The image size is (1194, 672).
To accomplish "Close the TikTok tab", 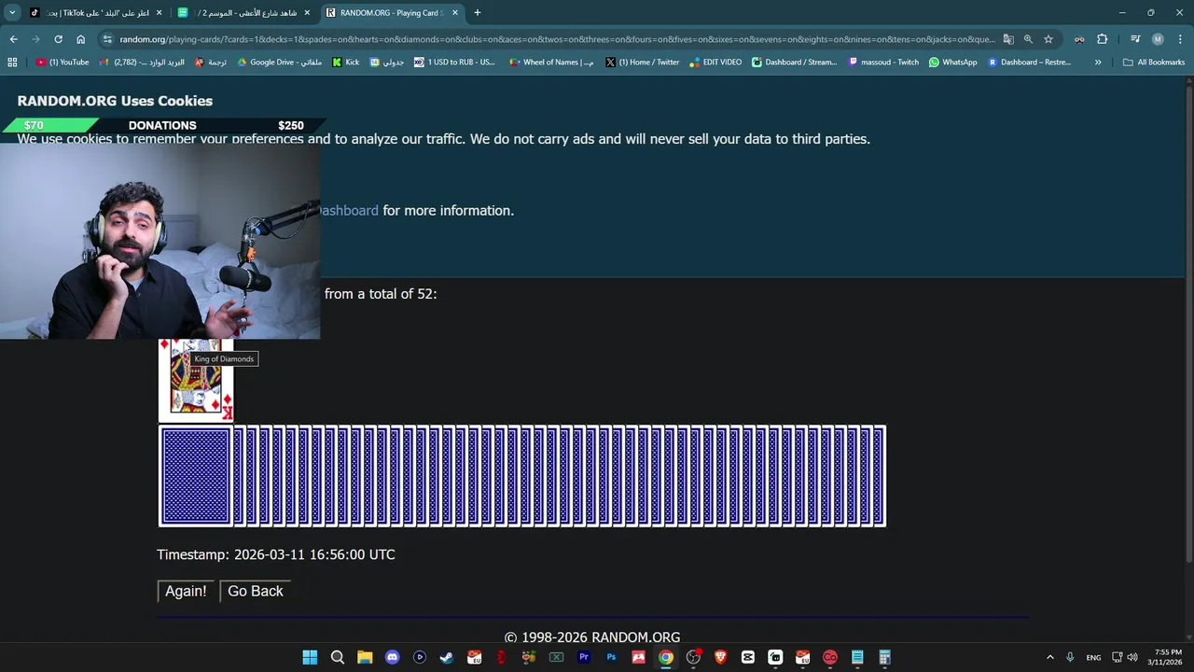I will 159,13.
